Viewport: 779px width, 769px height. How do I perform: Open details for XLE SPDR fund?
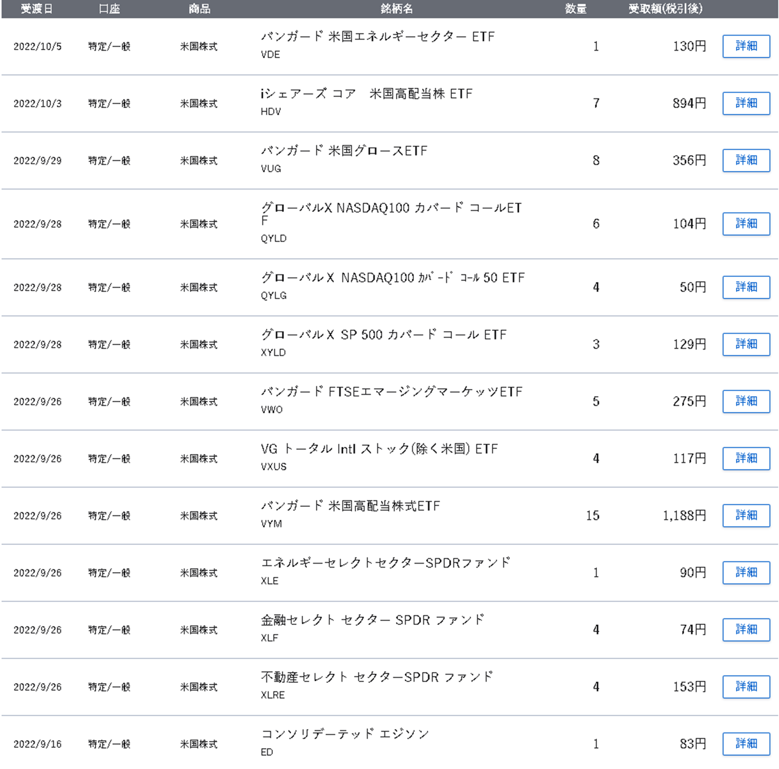[x=746, y=573]
